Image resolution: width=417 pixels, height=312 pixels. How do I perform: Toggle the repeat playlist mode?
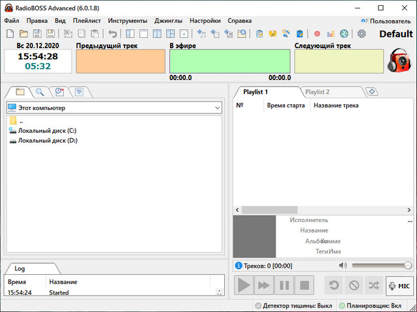coord(334,285)
